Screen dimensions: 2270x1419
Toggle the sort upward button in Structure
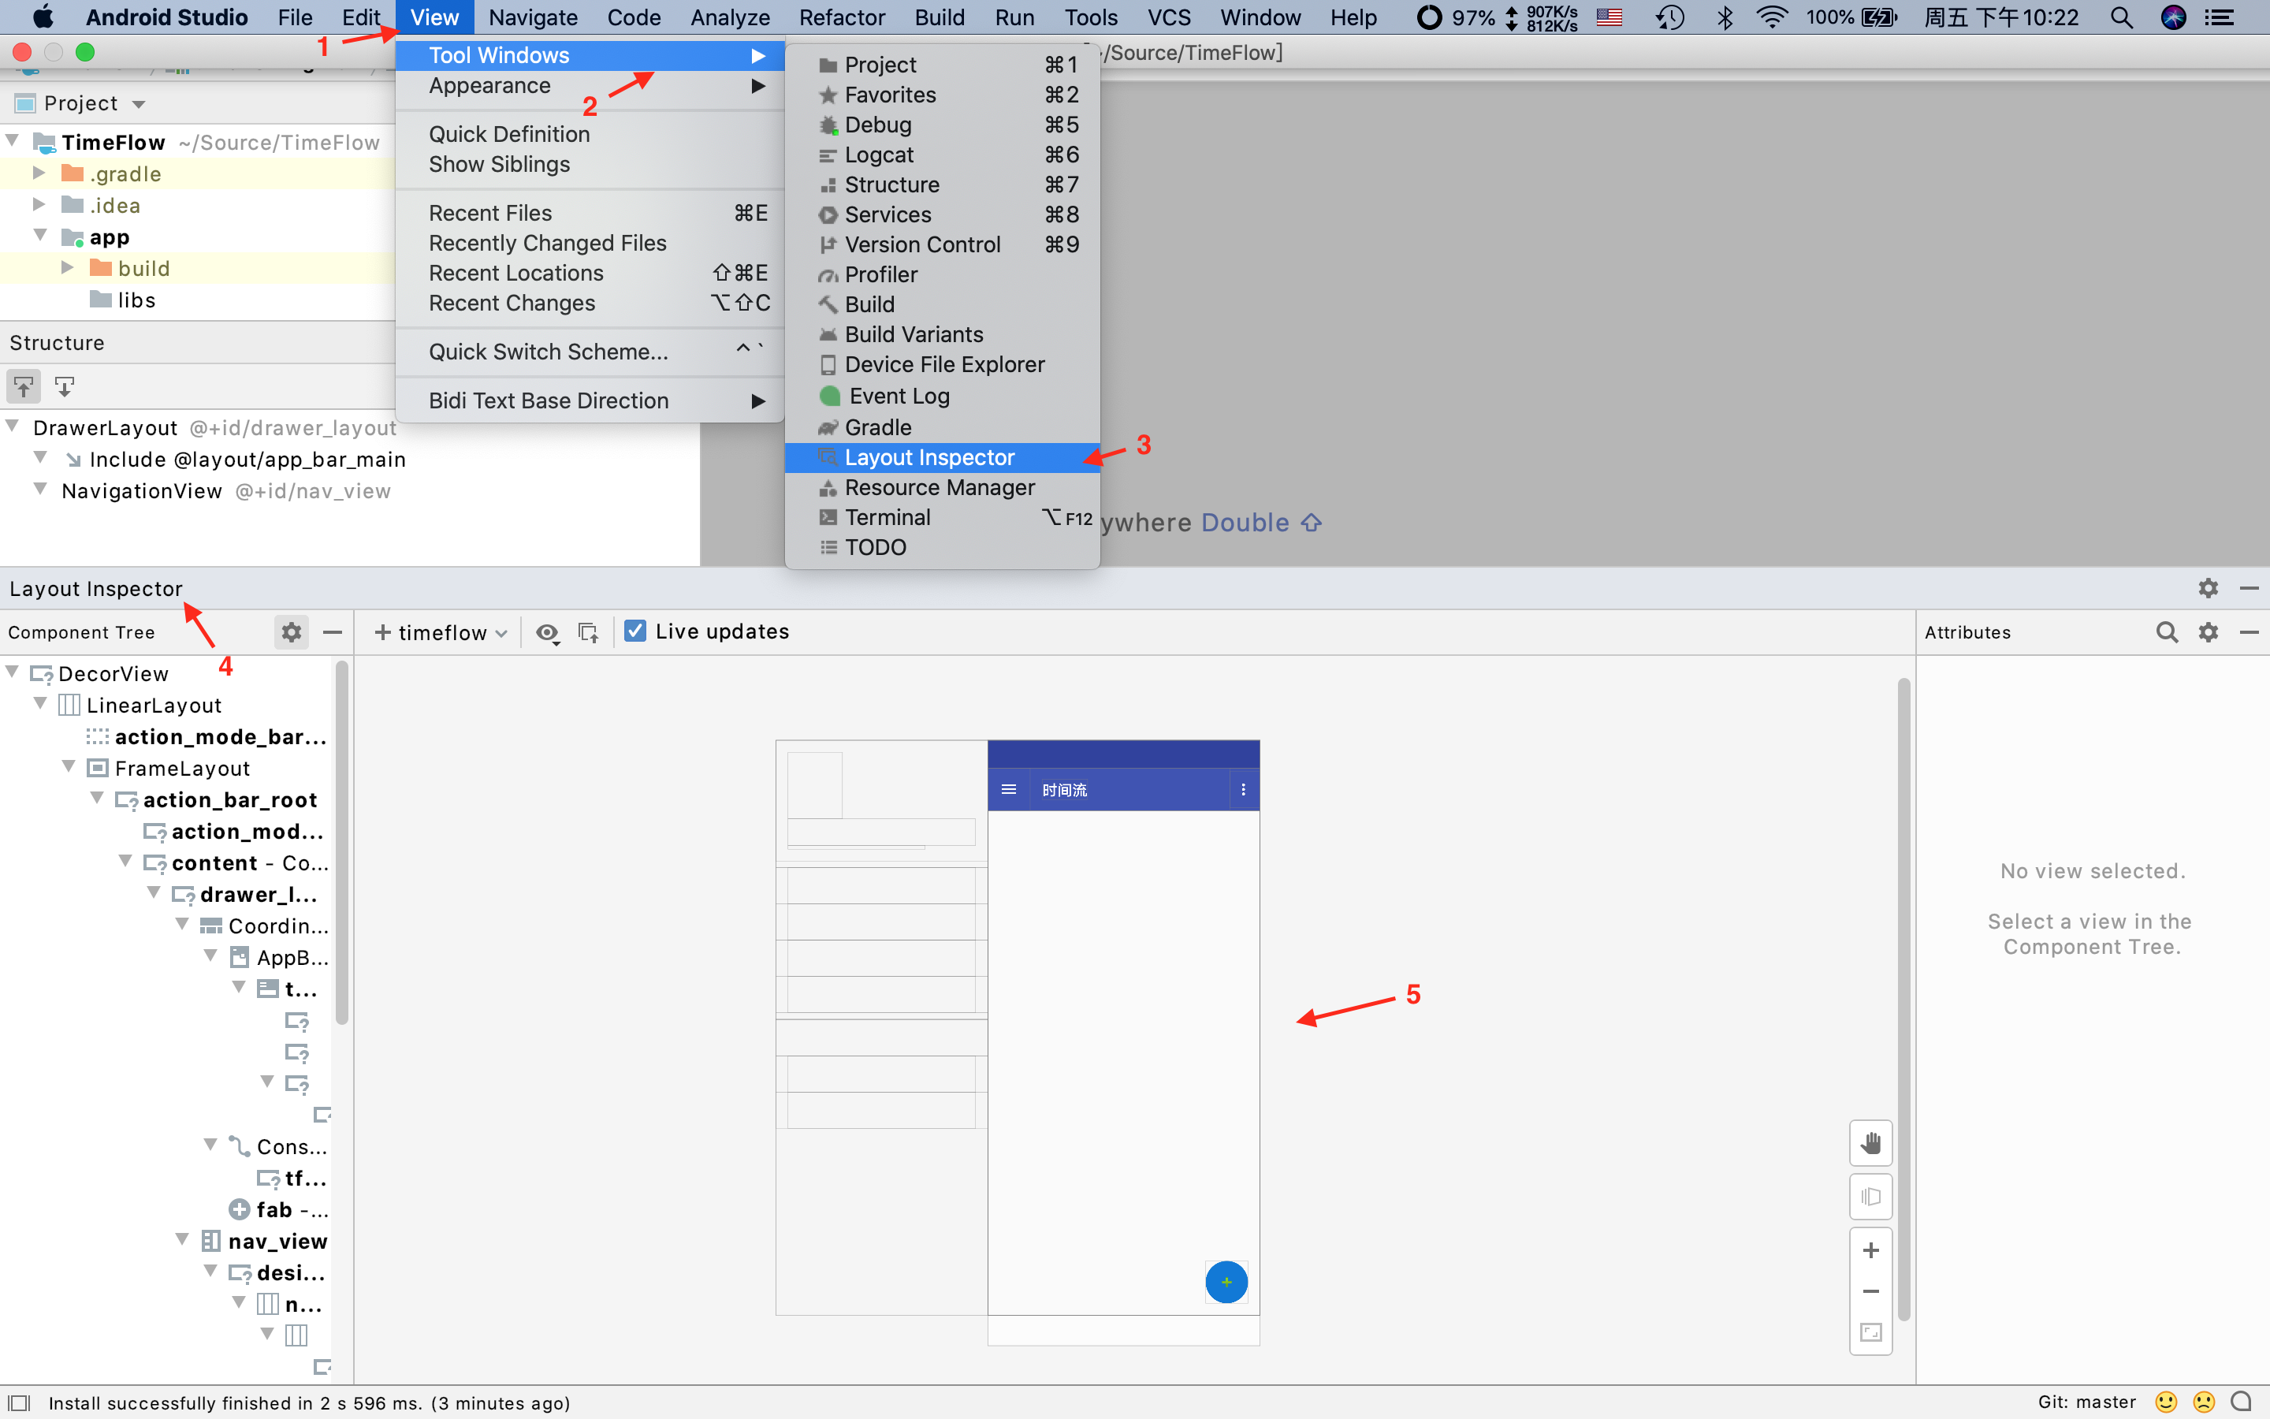coord(24,385)
